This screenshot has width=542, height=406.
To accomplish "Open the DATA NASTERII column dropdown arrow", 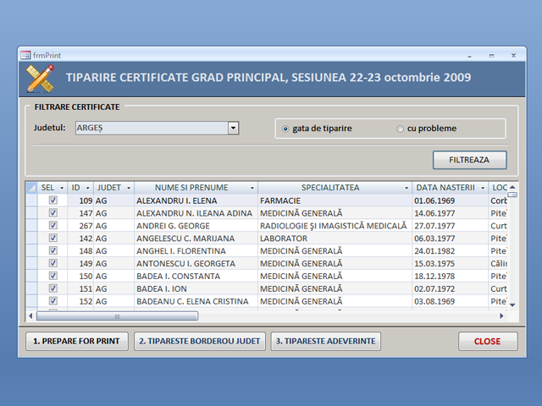I will click(x=483, y=188).
